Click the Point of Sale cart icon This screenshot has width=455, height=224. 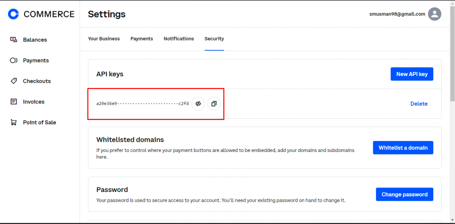(14, 122)
